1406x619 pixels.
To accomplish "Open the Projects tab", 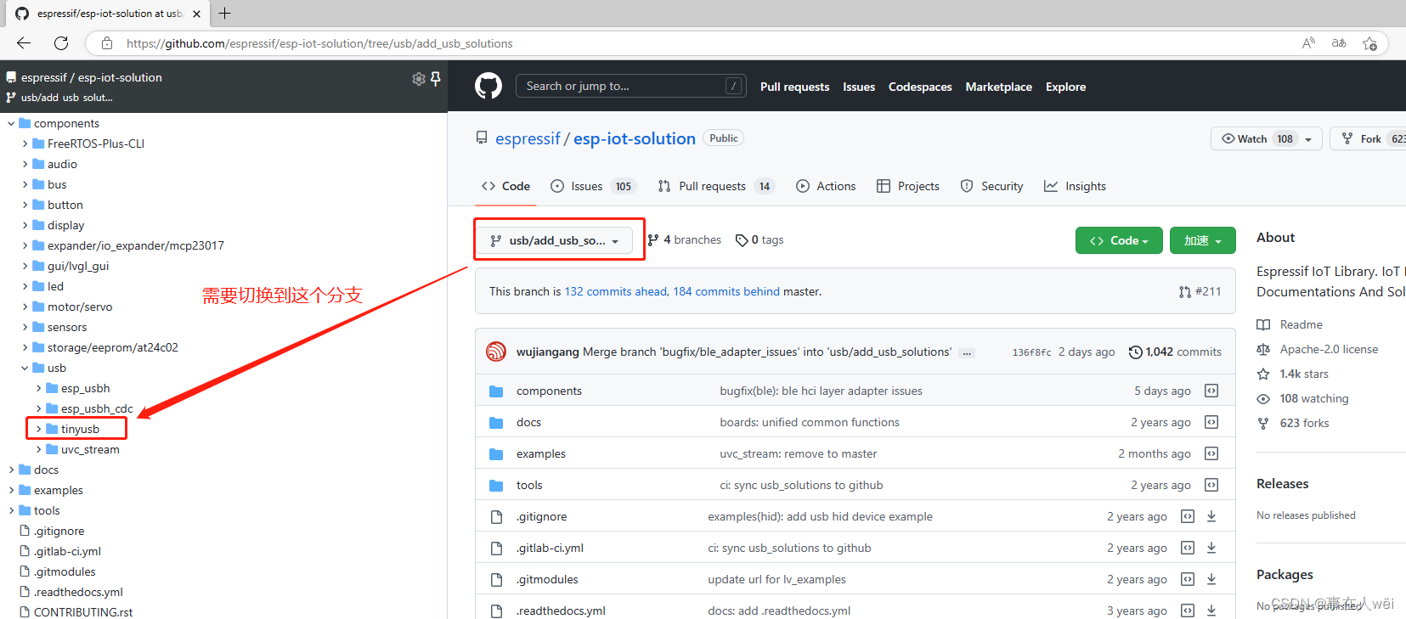I will (x=908, y=186).
